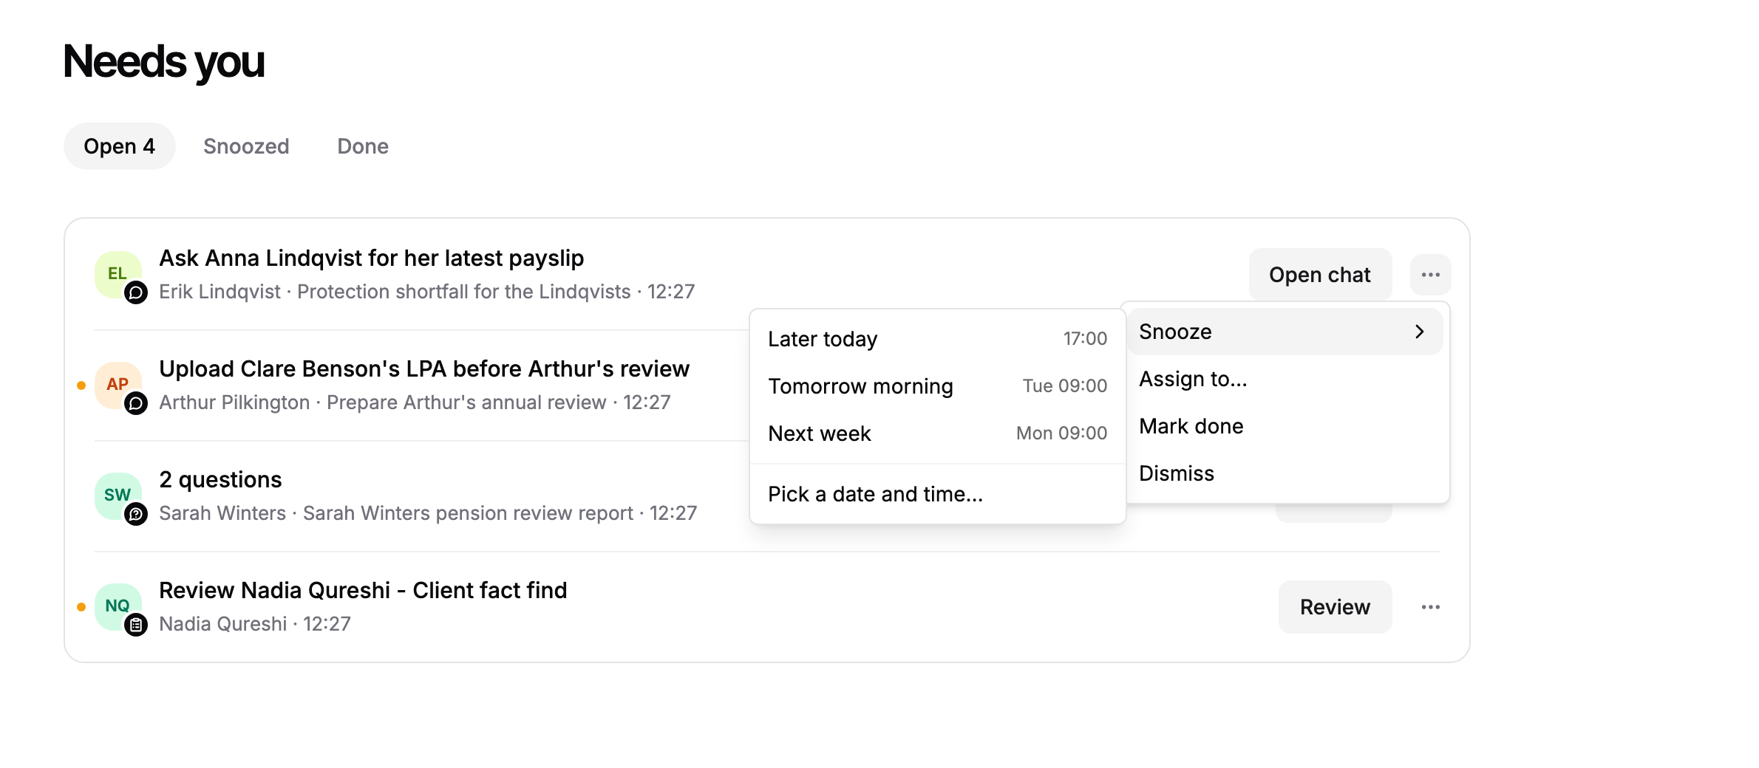The height and width of the screenshot is (768, 1759).
Task: Open more options for Ask Anna Lindqvist task
Action: tap(1430, 275)
